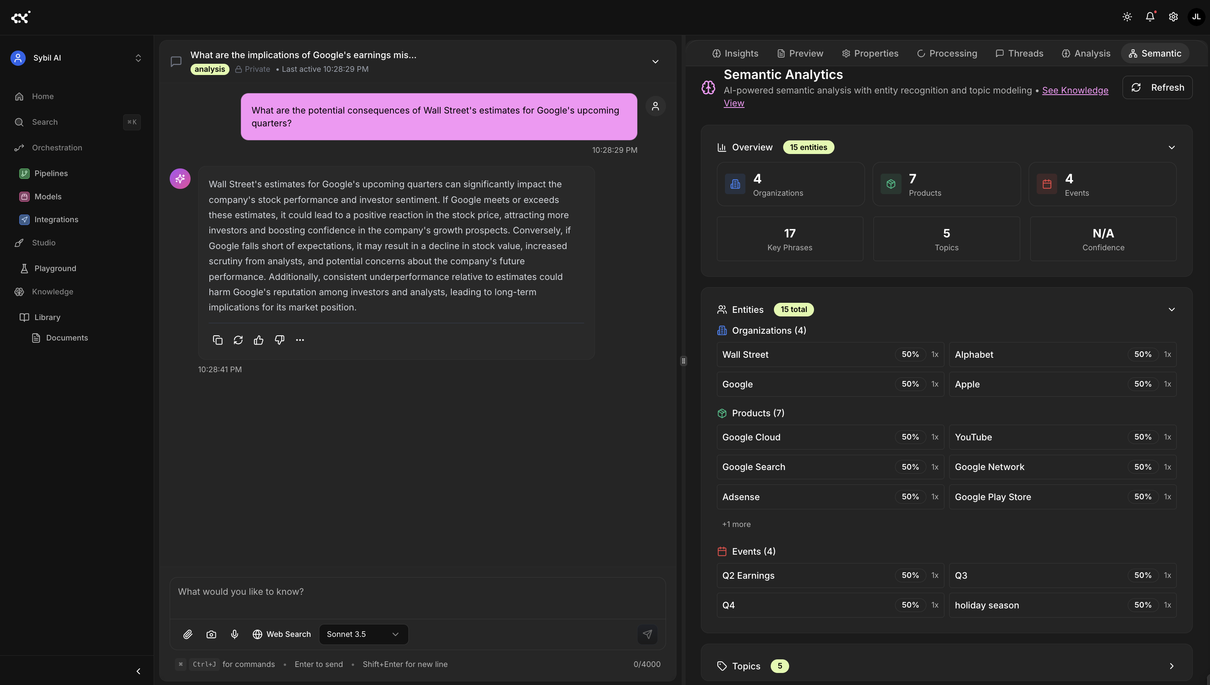Screen dimensions: 1210x685
Task: Regenerate the assistant's response
Action: [x=238, y=340]
